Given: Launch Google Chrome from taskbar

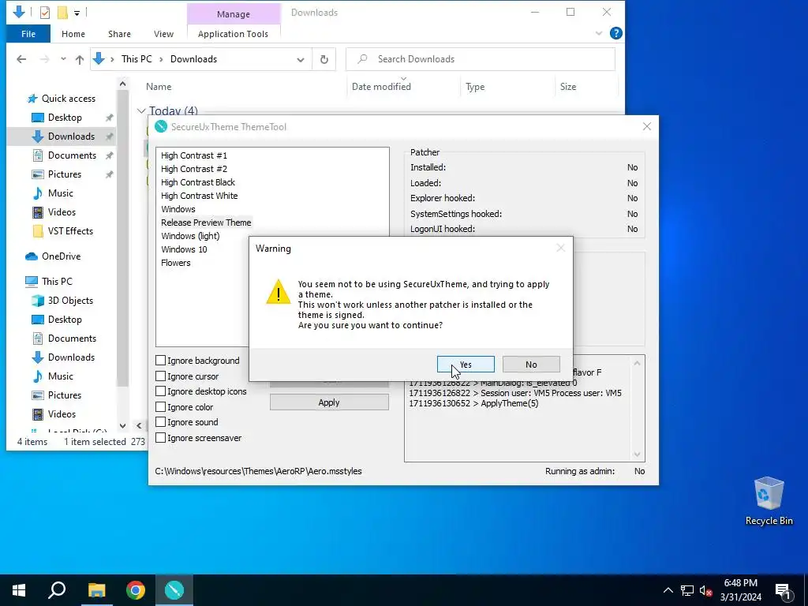Looking at the screenshot, I should [x=136, y=590].
